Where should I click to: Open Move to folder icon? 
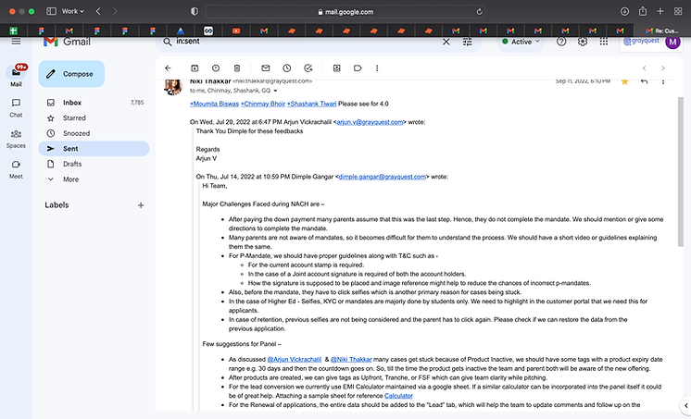[x=336, y=68]
